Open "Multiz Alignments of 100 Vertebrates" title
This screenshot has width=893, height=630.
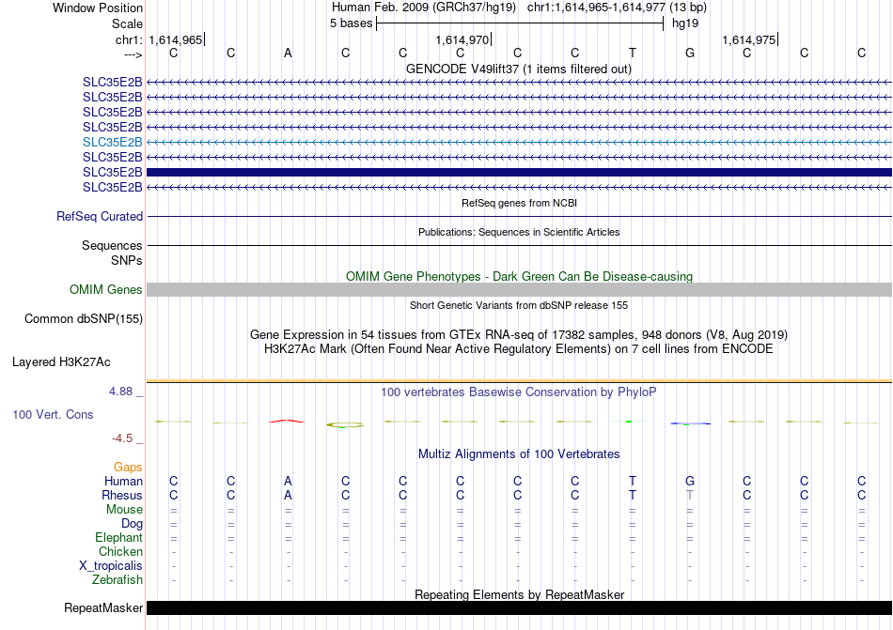(519, 453)
